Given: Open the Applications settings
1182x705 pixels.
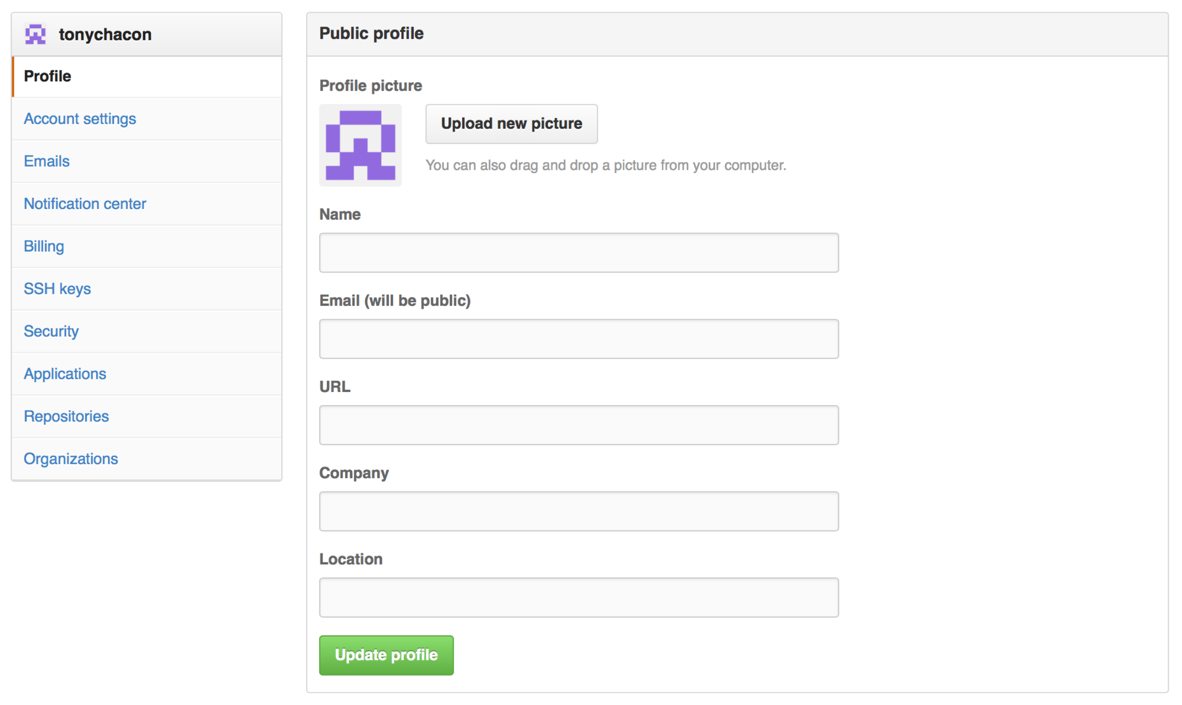Looking at the screenshot, I should pos(65,374).
